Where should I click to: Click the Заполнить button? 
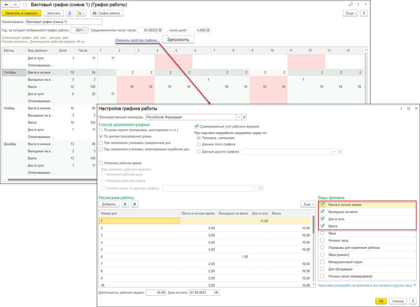pos(178,40)
